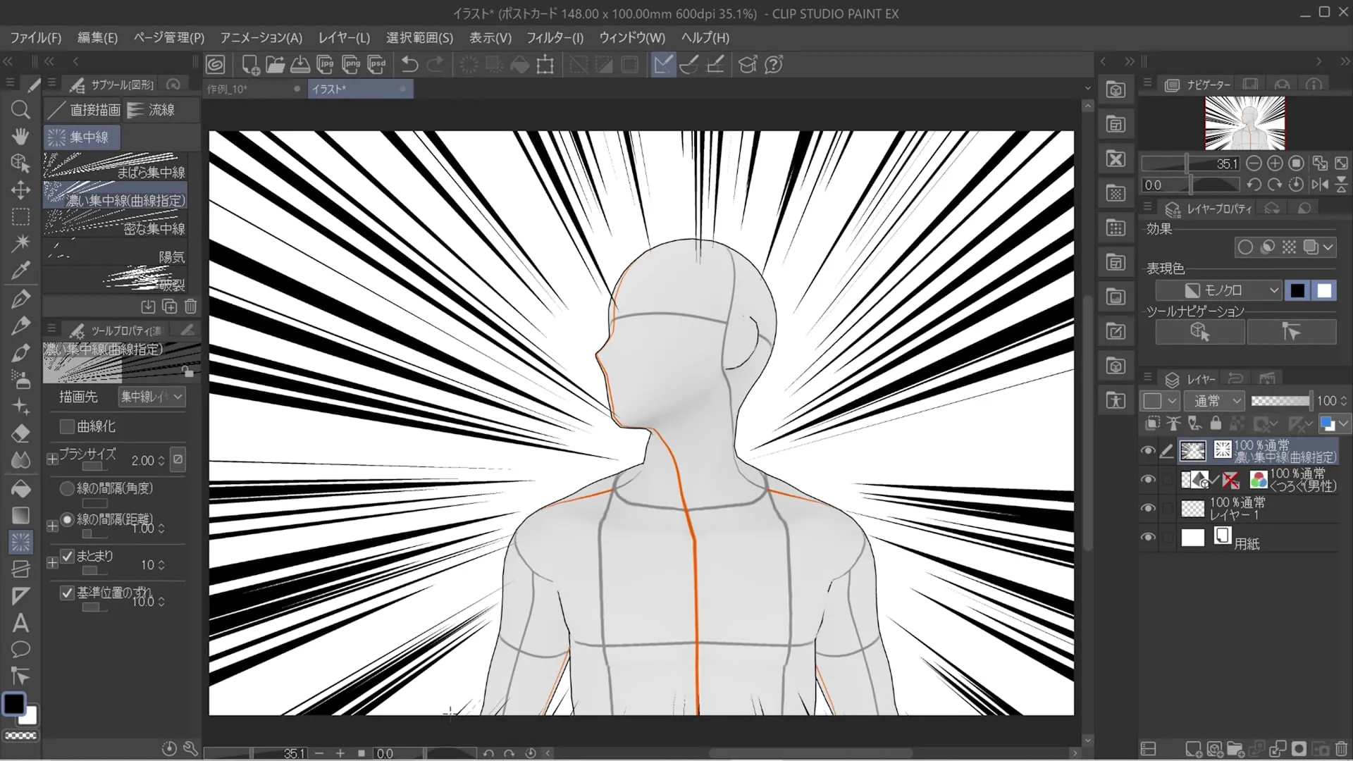
Task: Select 線の間隔(角度) radio button
Action: pyautogui.click(x=67, y=488)
